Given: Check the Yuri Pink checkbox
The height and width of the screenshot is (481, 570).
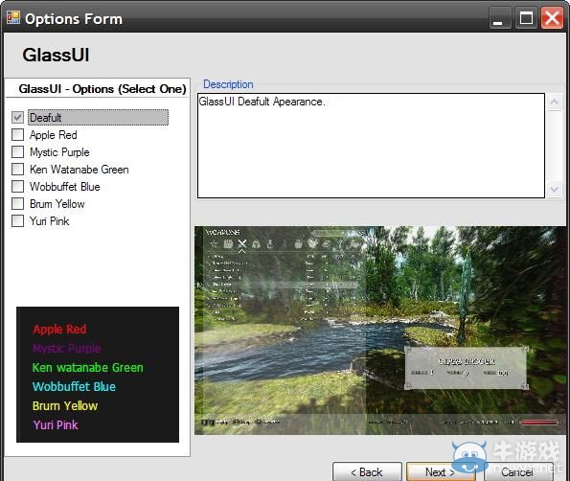Looking at the screenshot, I should 17,220.
